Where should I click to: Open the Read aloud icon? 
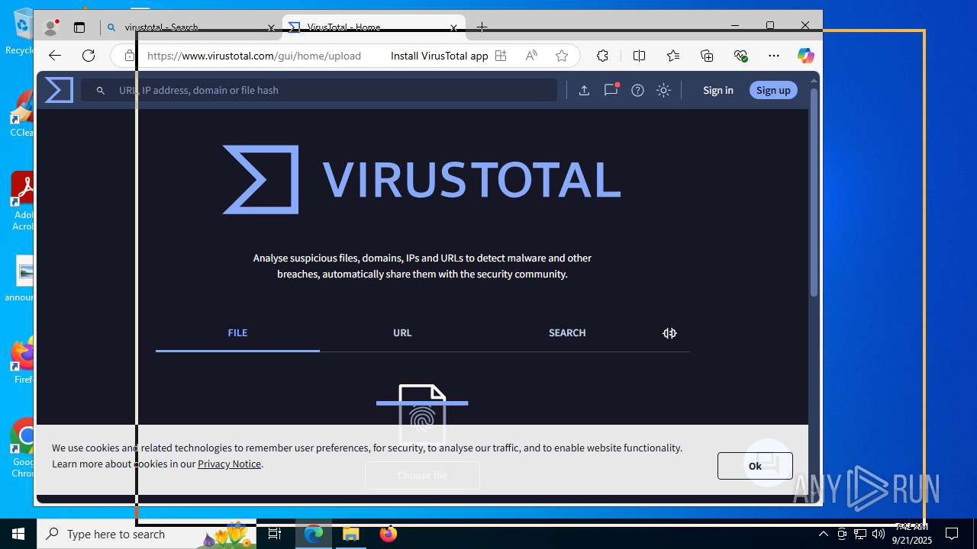pyautogui.click(x=531, y=56)
